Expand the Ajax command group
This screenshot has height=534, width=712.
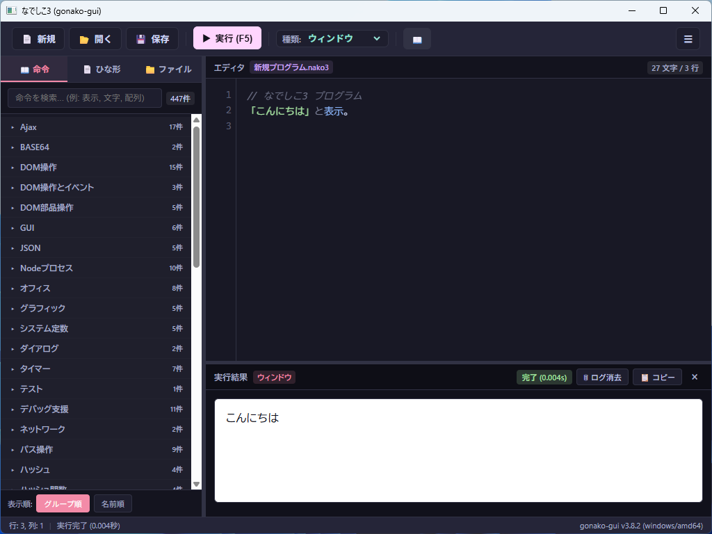click(96, 127)
